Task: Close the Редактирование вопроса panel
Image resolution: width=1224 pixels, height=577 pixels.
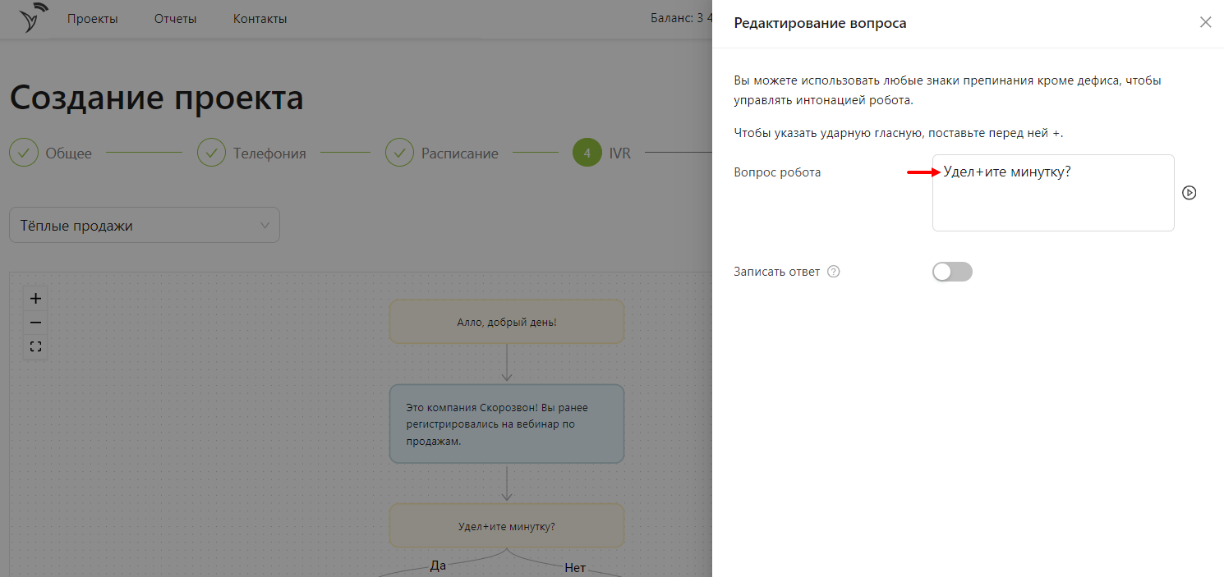Action: point(1205,22)
